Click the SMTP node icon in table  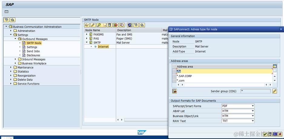point(91,43)
